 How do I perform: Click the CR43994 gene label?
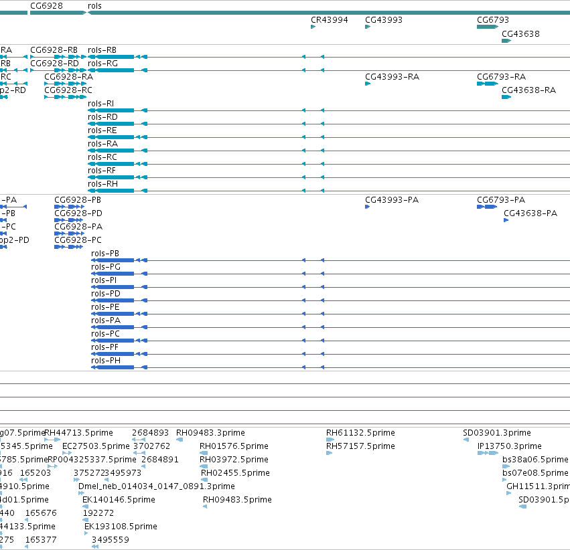(x=330, y=20)
